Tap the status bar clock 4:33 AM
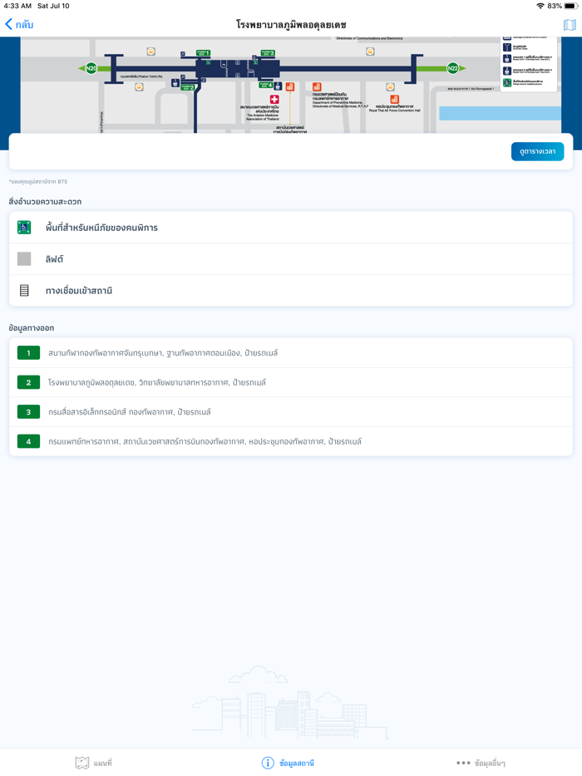Screen dimensions: 582x776 [x=17, y=6]
